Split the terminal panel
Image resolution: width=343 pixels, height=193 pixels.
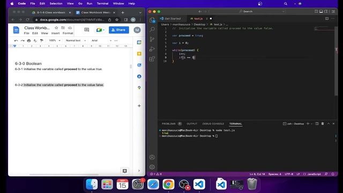pyautogui.click(x=317, y=124)
